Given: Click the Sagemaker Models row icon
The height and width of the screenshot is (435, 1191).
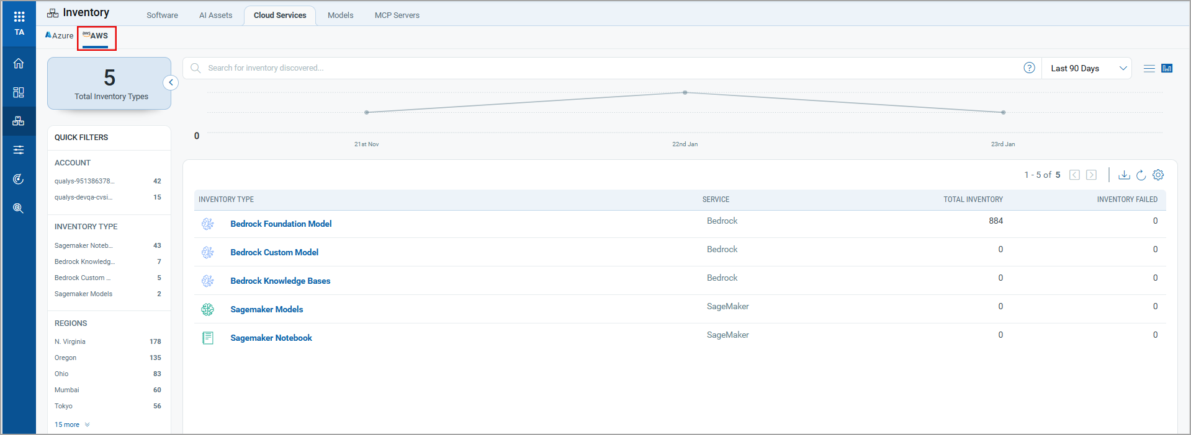Looking at the screenshot, I should (x=208, y=309).
